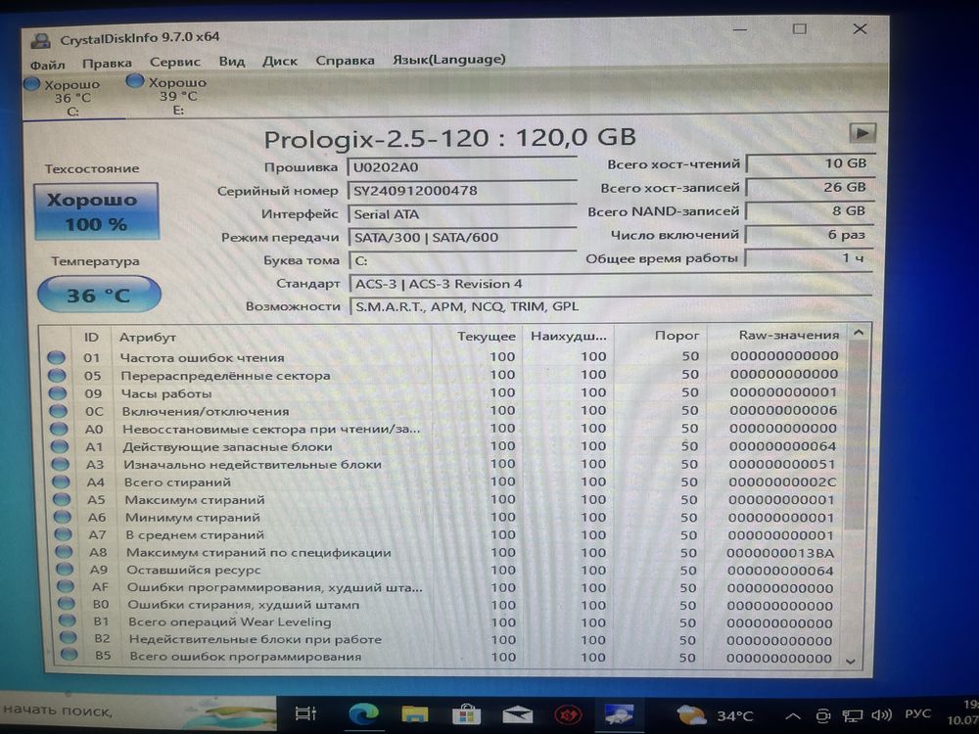Screen dimensions: 979x734
Task: Click the CrystalDiskInfo taskbar icon
Action: pos(619,715)
